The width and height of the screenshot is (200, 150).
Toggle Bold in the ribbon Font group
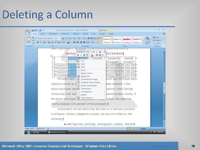(x=38, y=42)
